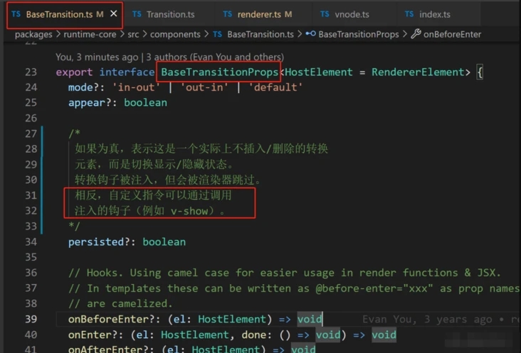Click 'appear?' property on line 25
The width and height of the screenshot is (521, 353).
click(93, 103)
